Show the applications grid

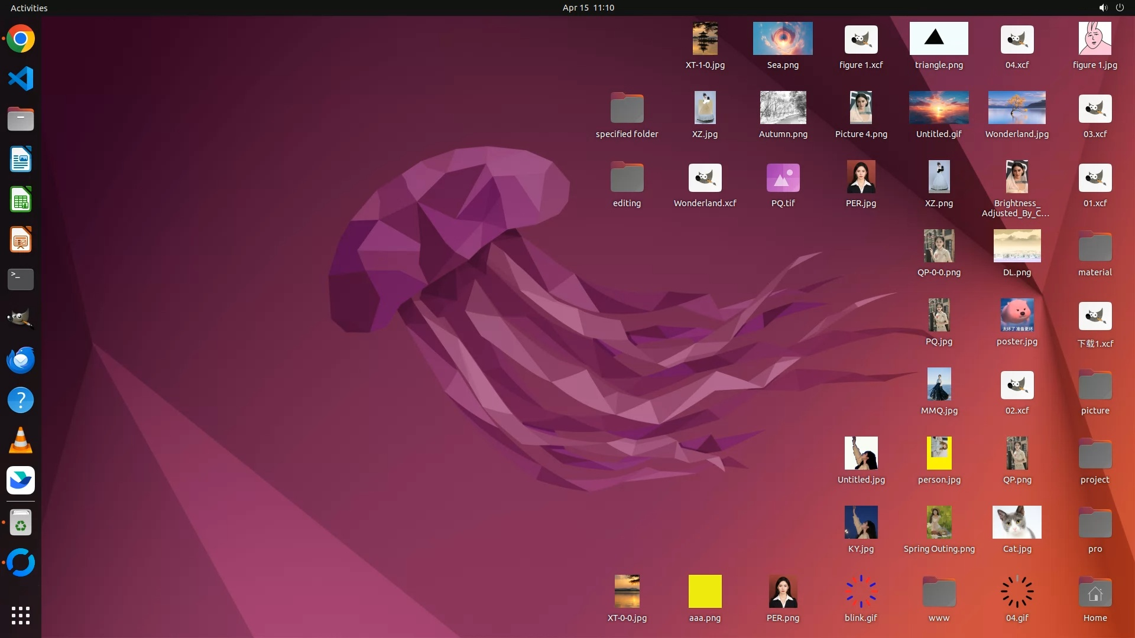tap(21, 615)
